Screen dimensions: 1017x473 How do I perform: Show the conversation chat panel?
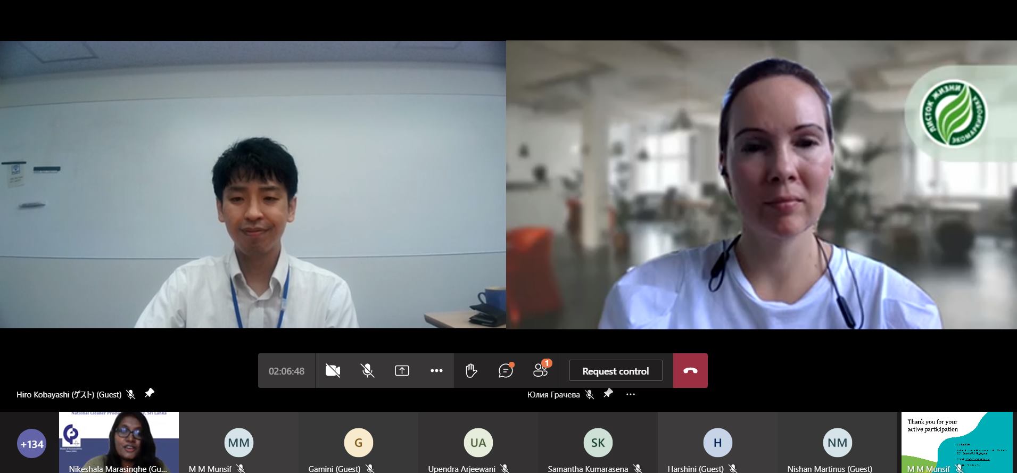506,371
